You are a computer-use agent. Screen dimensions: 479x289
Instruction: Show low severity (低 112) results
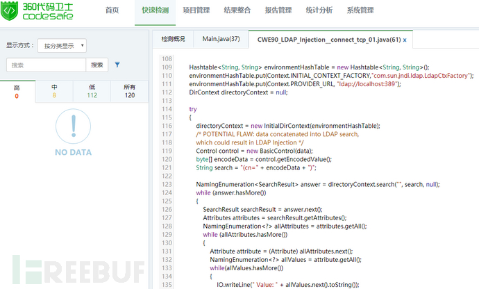pyautogui.click(x=92, y=92)
